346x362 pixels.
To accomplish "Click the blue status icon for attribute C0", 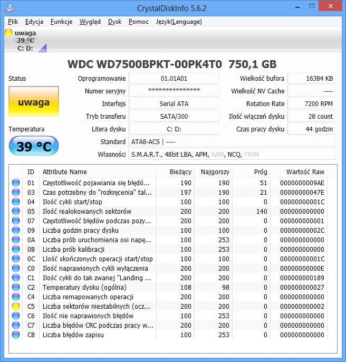I will point(16,268).
